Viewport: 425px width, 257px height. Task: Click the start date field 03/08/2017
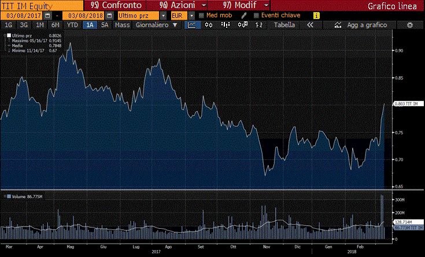pos(22,16)
